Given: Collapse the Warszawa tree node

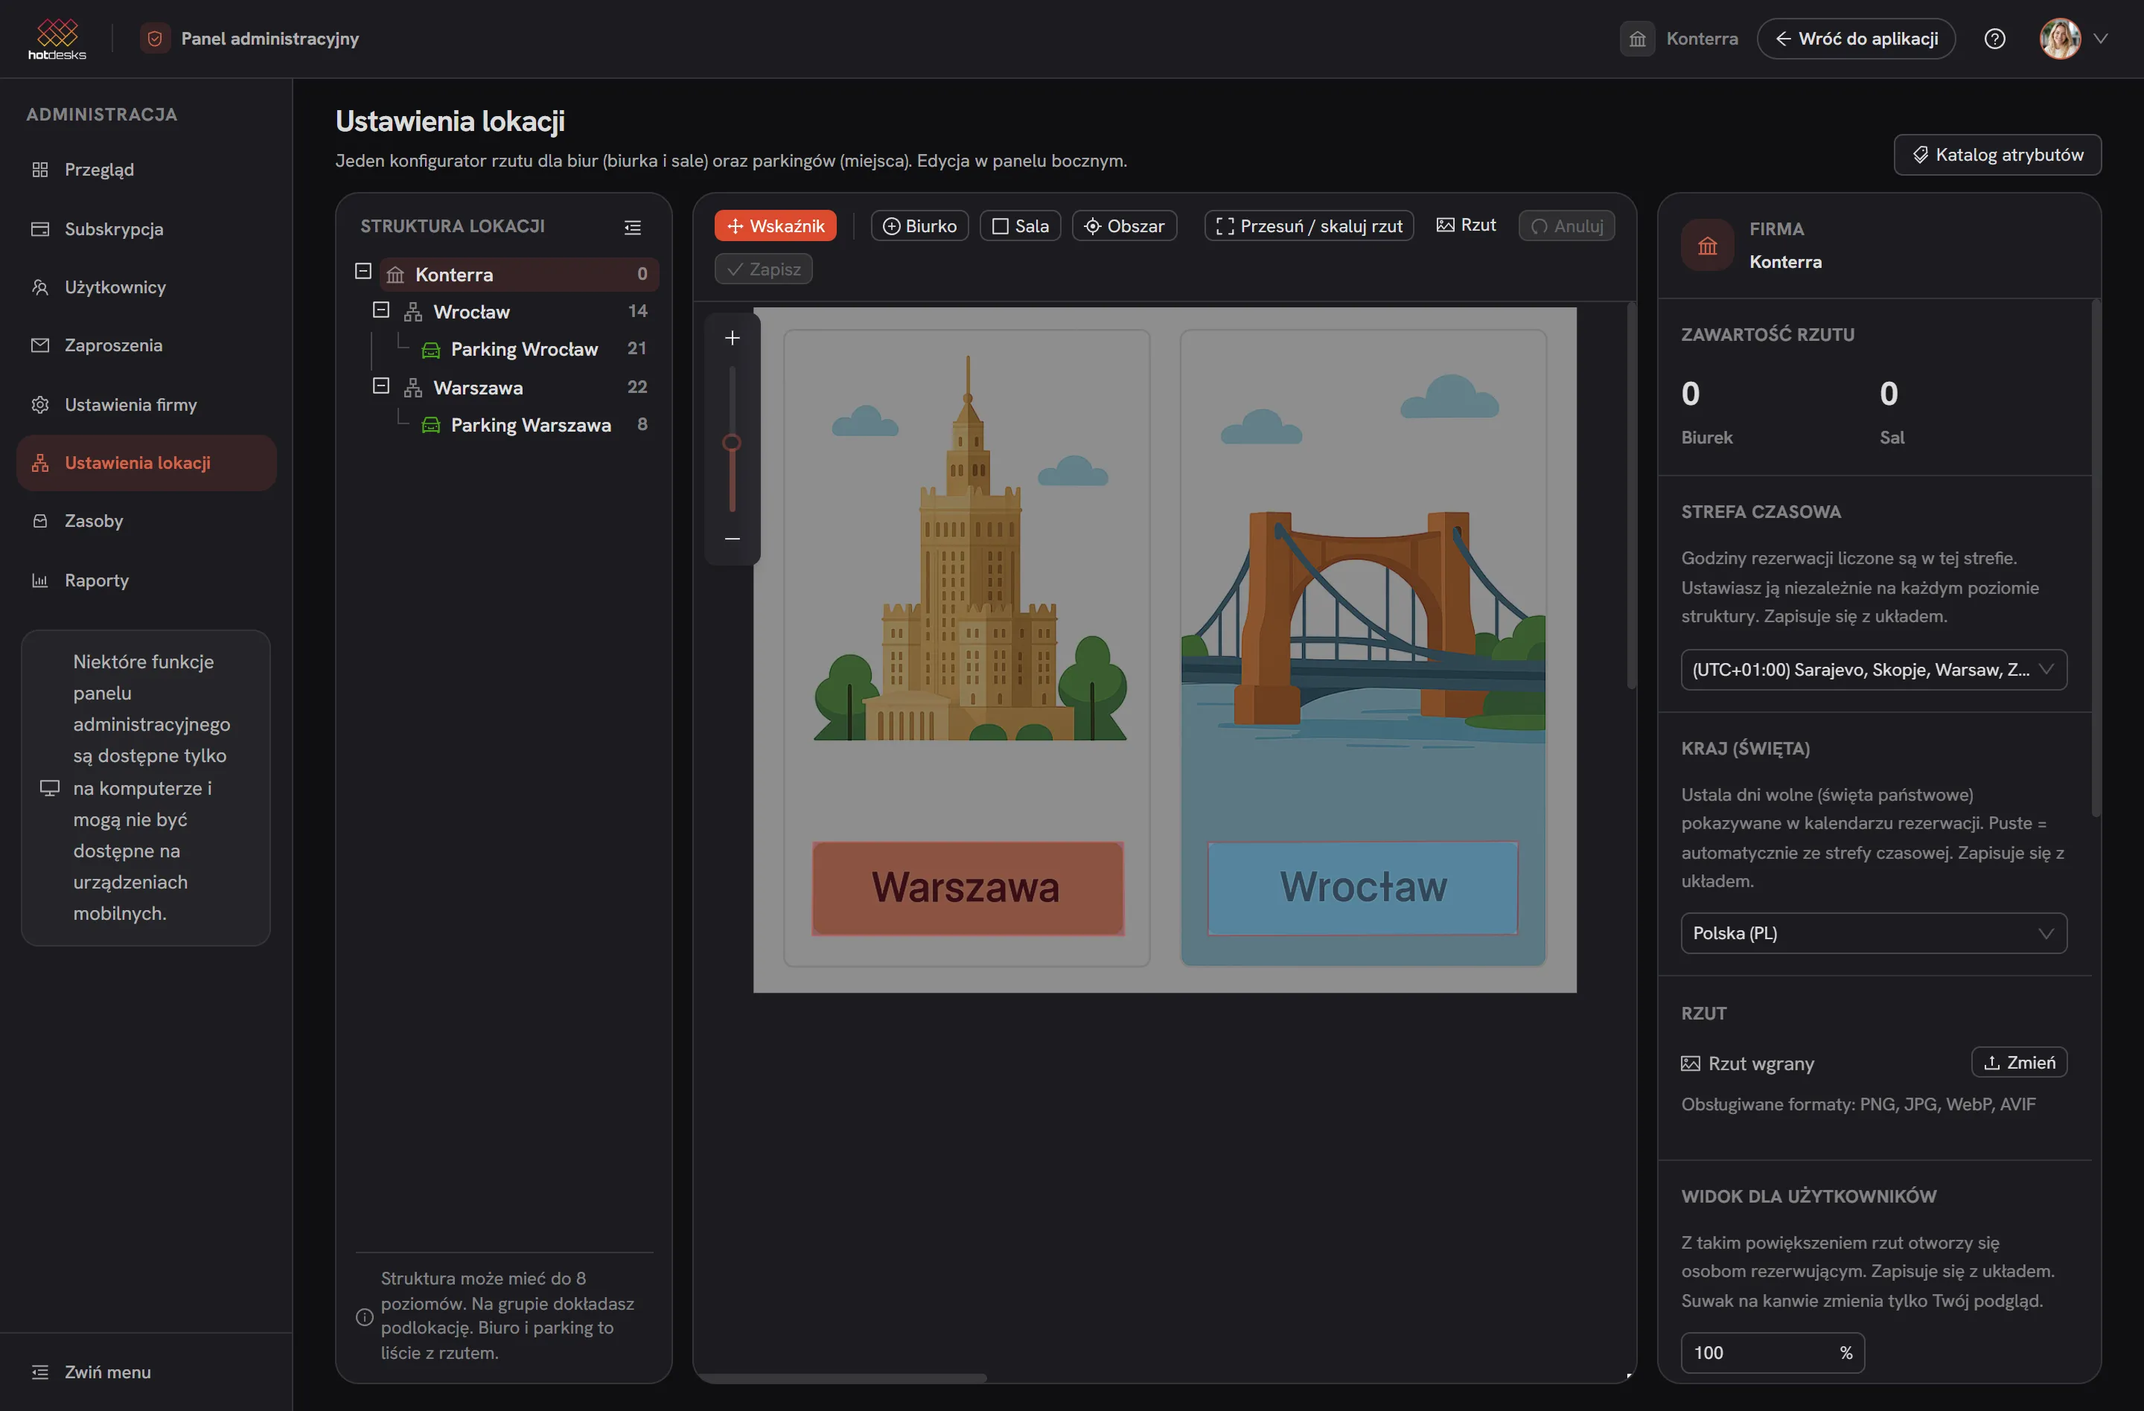Looking at the screenshot, I should pos(381,385).
